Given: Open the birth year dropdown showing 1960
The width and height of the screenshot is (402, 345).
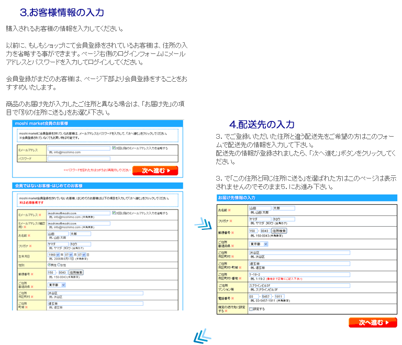Looking at the screenshot, I should (54, 254).
